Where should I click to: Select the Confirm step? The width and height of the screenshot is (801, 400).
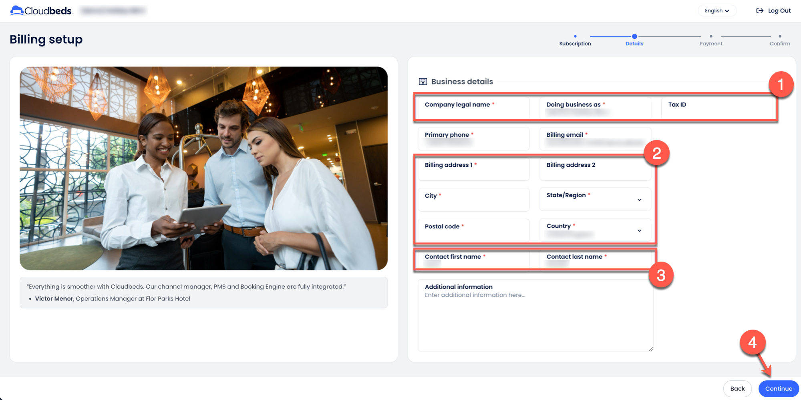[779, 40]
